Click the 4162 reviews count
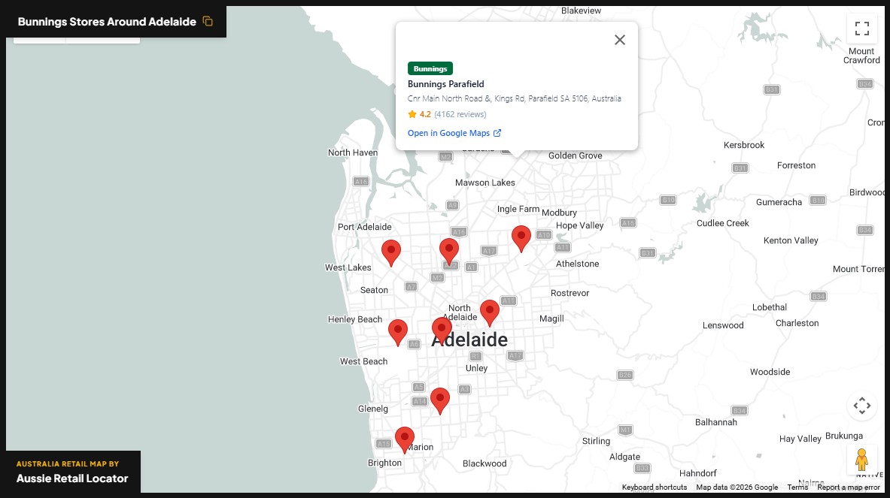 coord(460,114)
